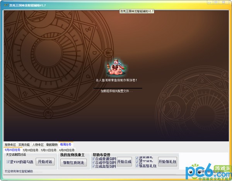
Task: Click the 我的宠物我做主 heading
Action: 72,155
